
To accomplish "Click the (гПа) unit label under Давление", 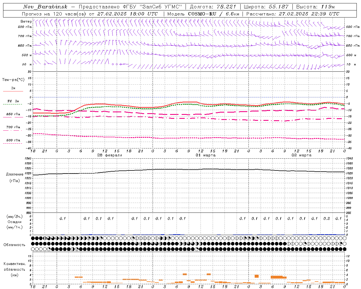I will click(x=15, y=181).
